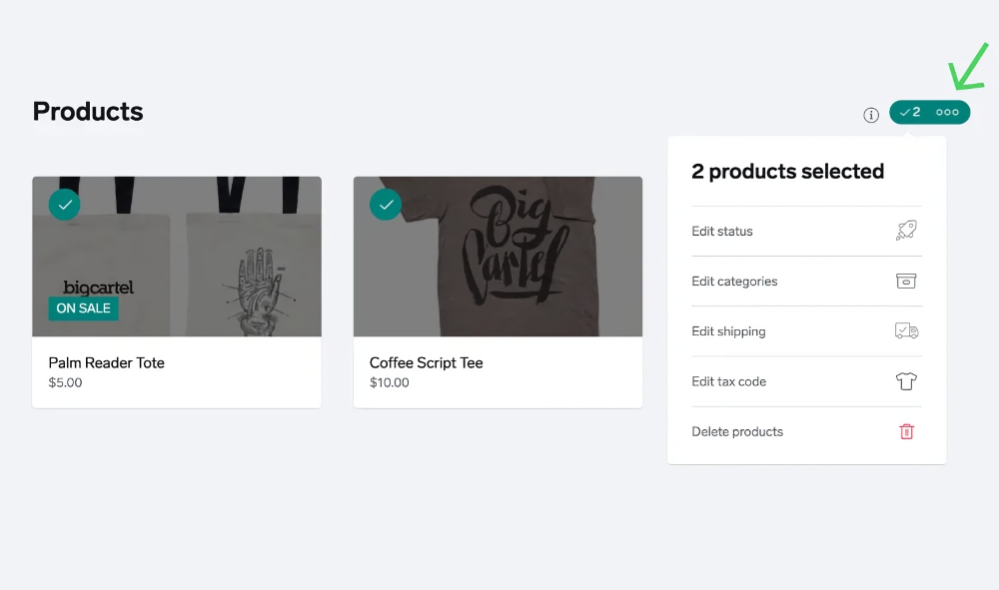Screen dimensions: 999x590
Task: Open the info circle icon near Products
Action: (x=871, y=115)
